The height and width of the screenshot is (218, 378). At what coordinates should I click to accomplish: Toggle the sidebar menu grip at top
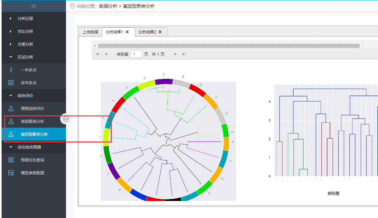click(x=33, y=6)
